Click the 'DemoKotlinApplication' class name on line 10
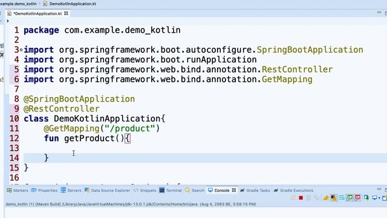Image resolution: width=387 pixels, height=218 pixels. 107,119
